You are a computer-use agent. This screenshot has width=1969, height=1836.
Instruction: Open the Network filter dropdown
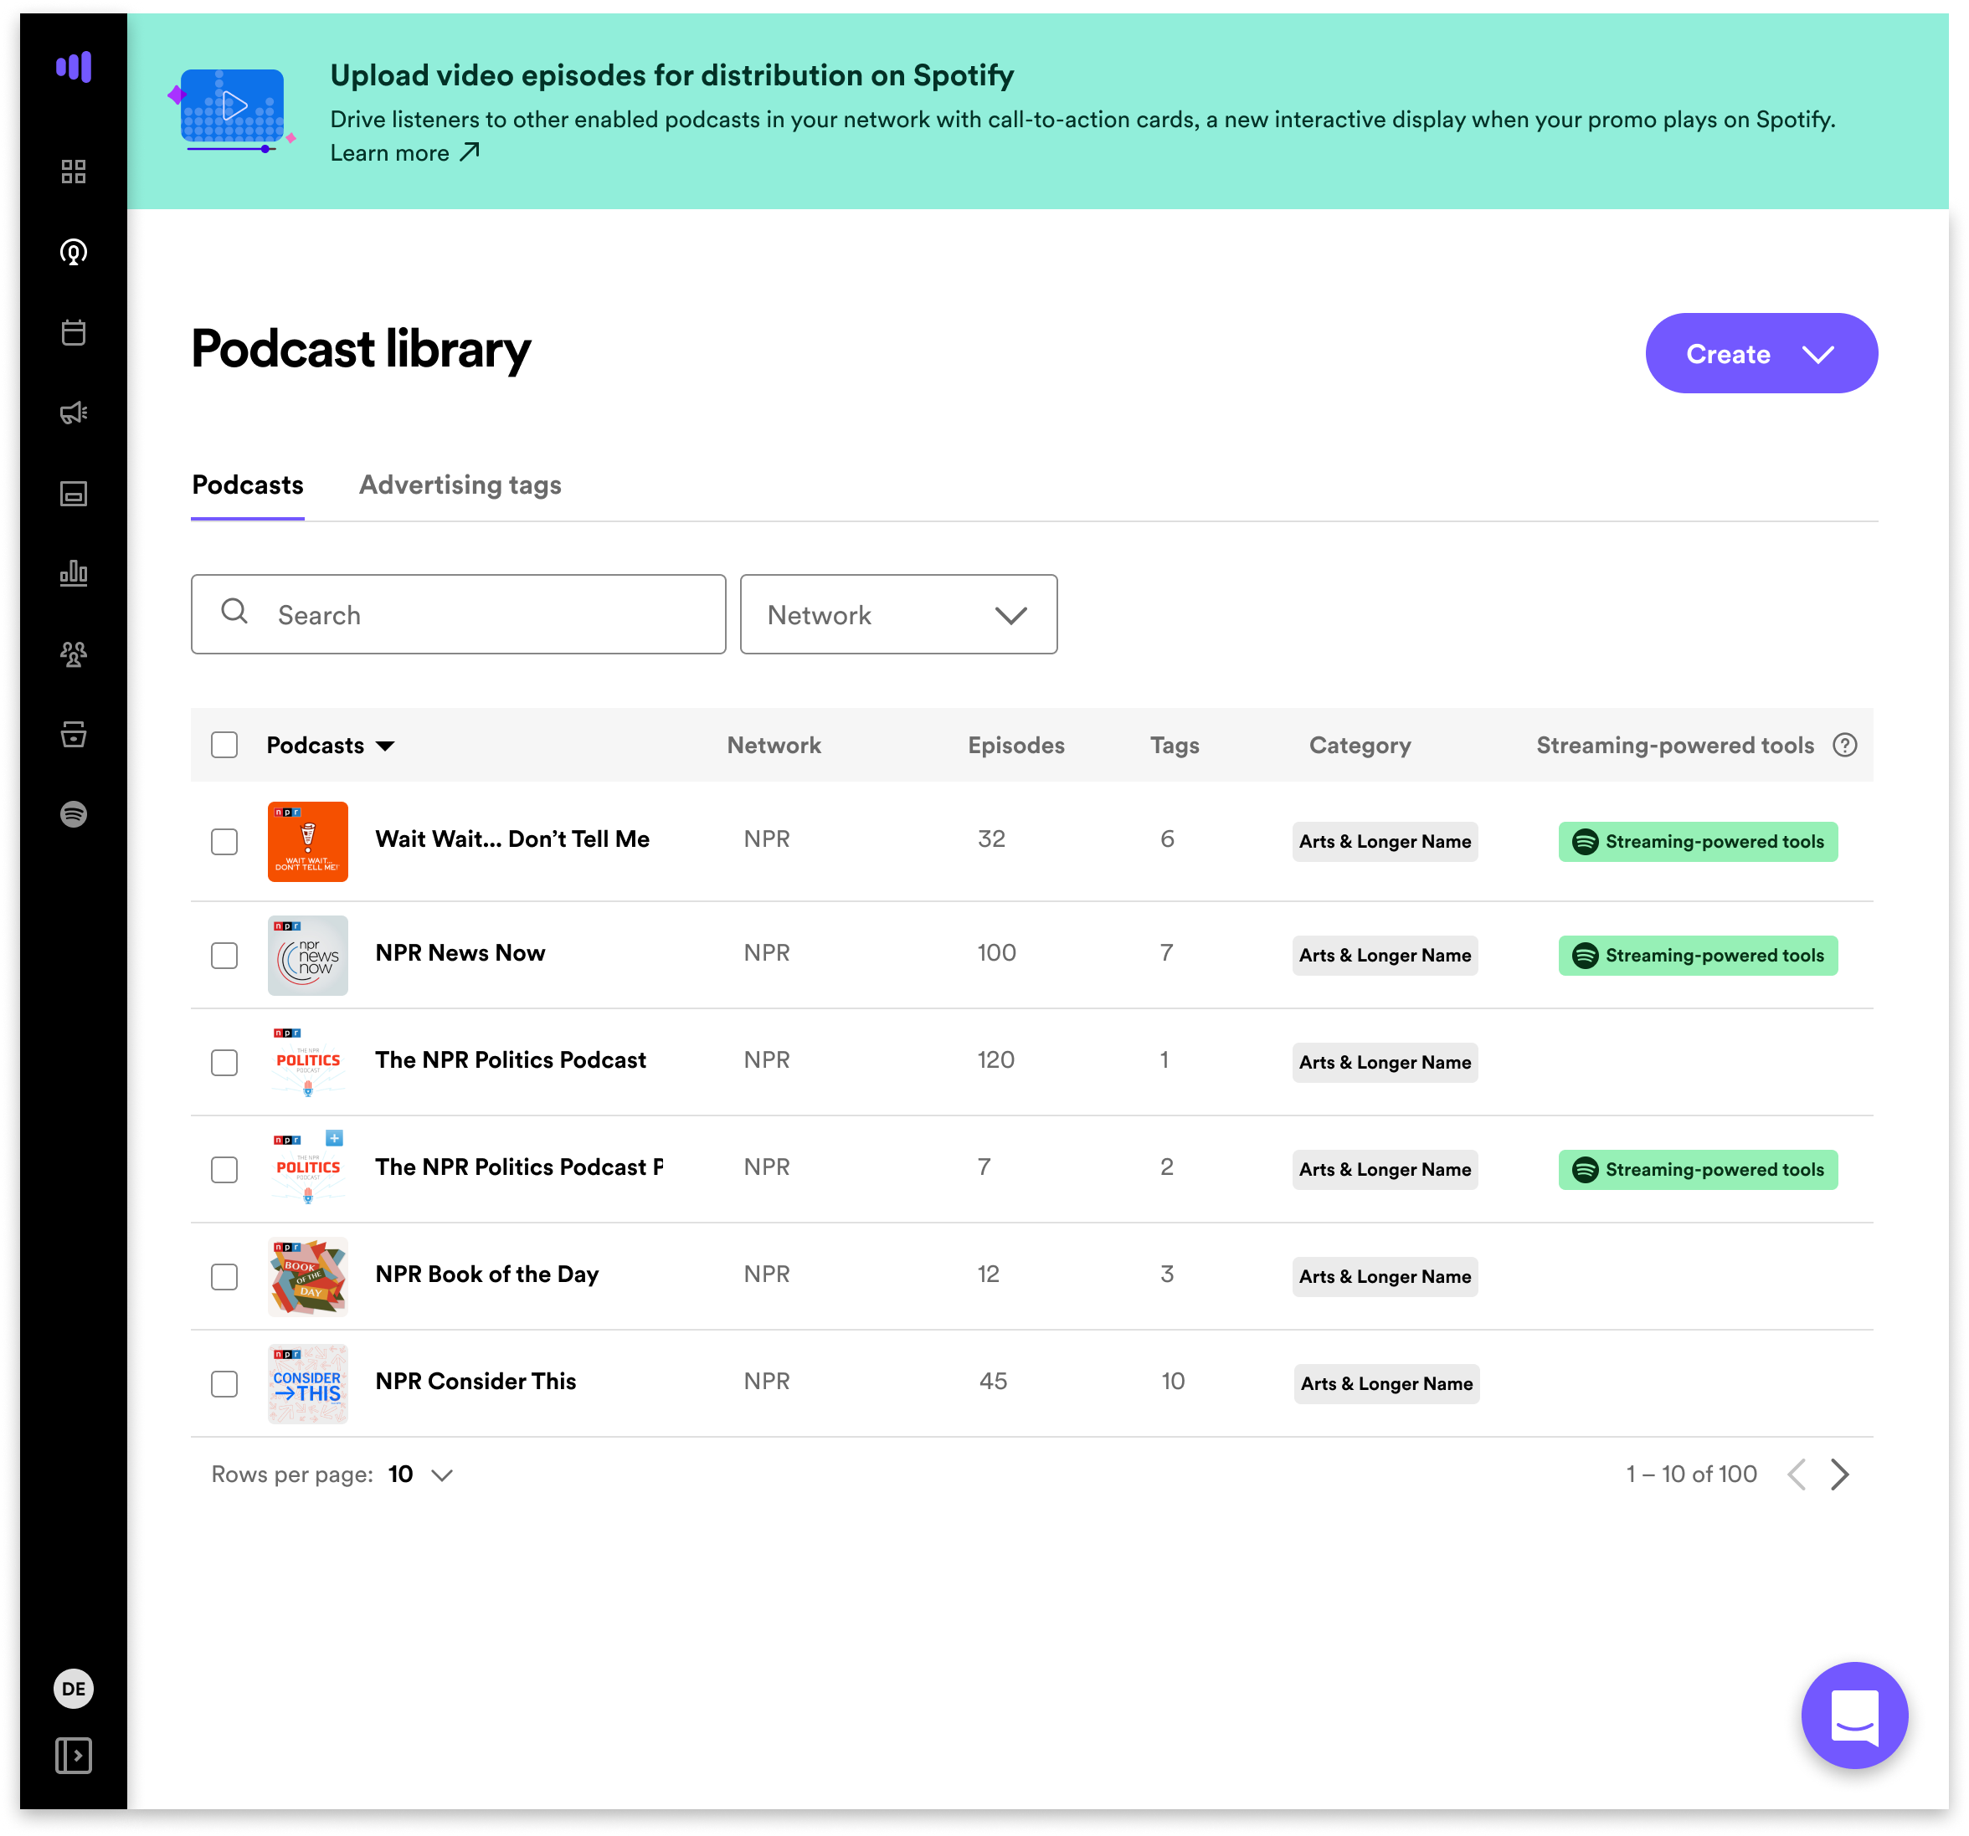click(897, 615)
